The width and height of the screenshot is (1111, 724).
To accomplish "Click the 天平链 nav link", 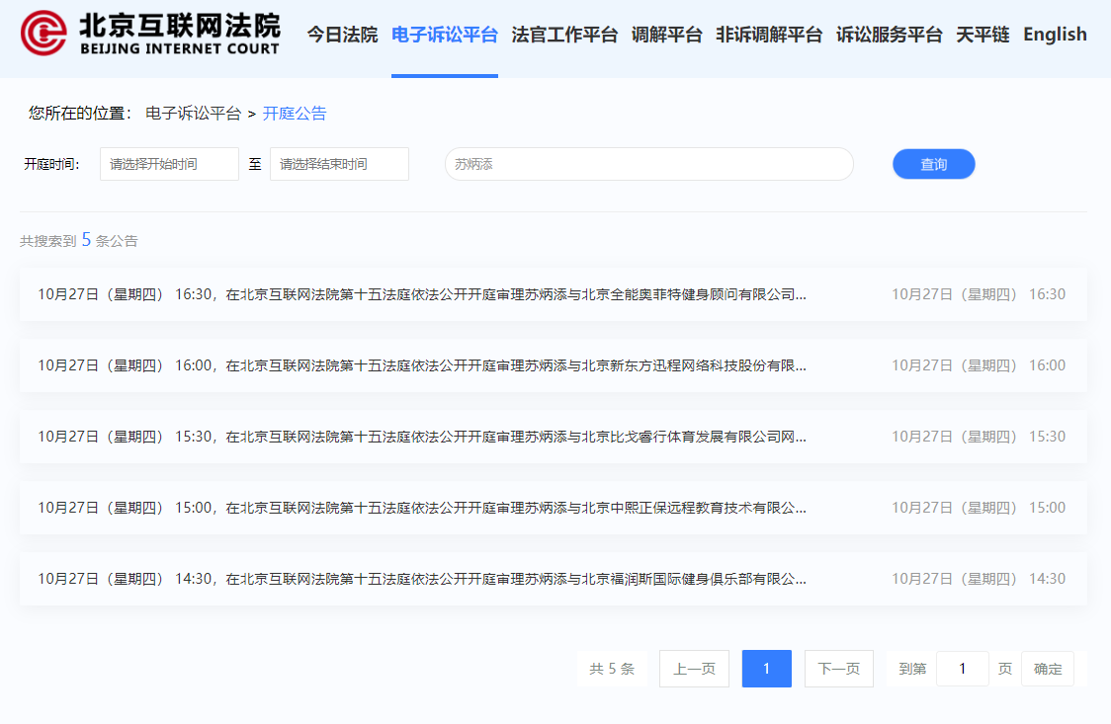I will [983, 35].
